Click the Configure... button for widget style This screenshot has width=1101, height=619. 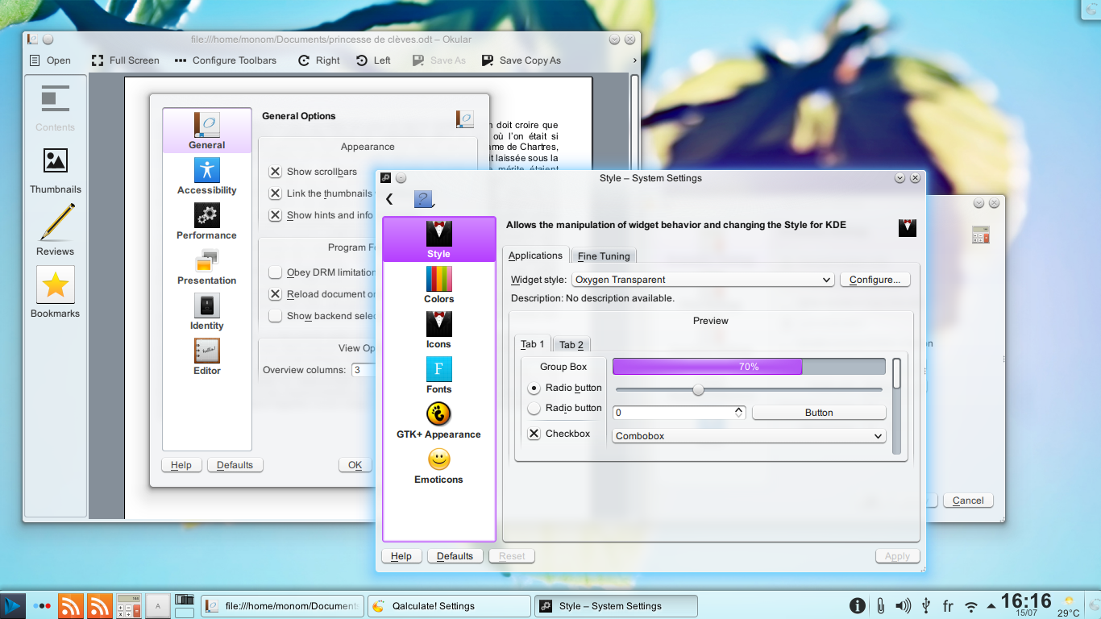[x=875, y=280]
